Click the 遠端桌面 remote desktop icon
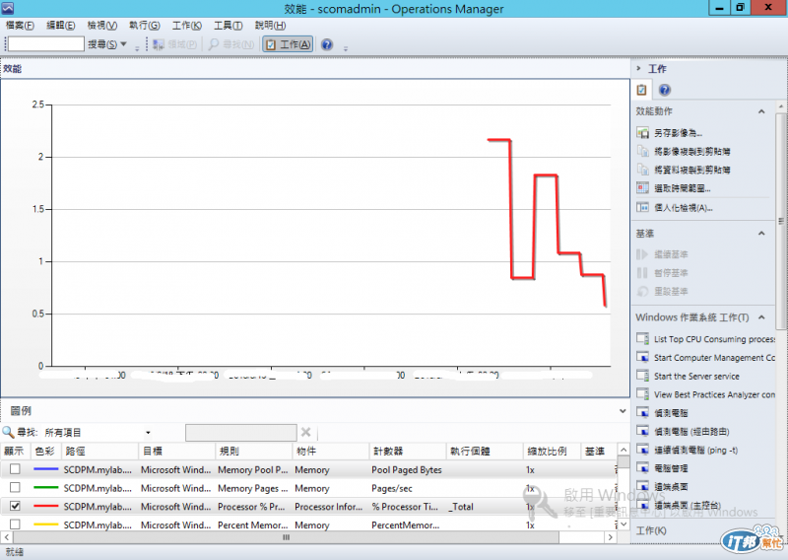Screen dimensions: 788x560 pos(642,486)
